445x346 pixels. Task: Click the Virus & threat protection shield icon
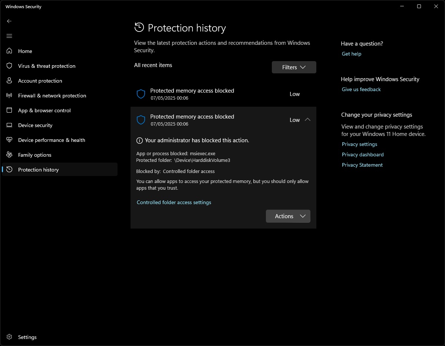point(10,66)
